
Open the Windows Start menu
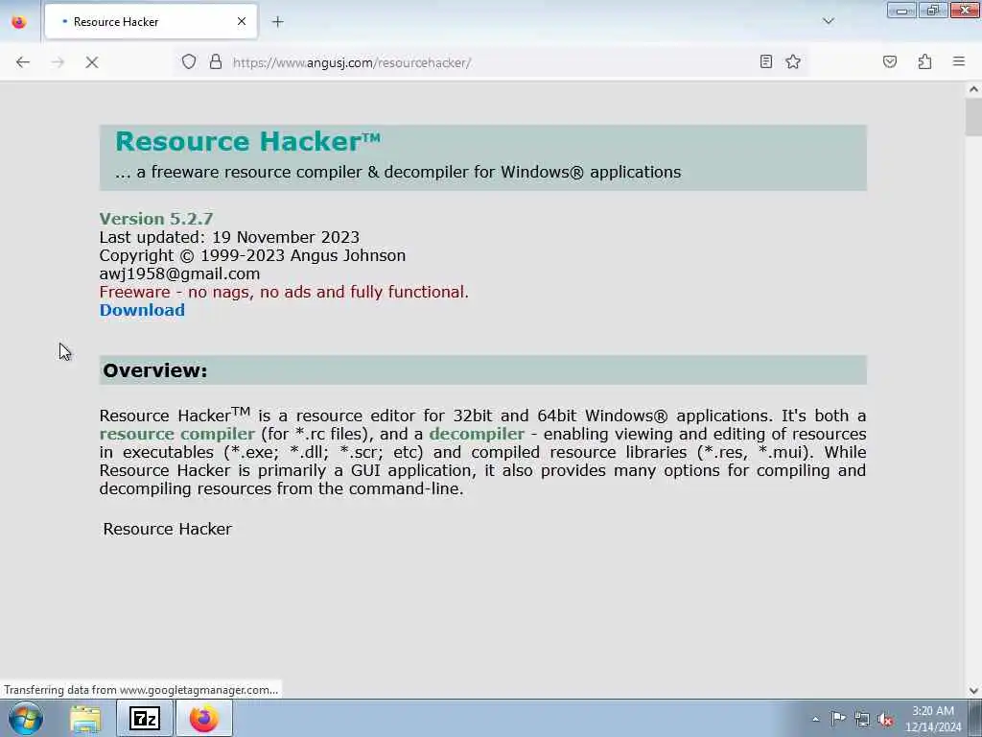(26, 718)
